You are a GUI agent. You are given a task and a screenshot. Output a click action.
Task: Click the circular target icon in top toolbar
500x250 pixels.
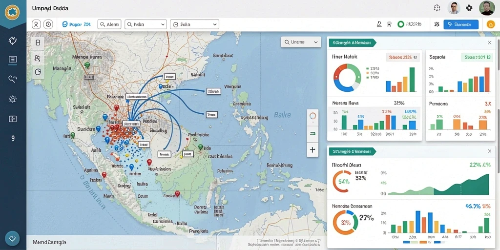pos(48,24)
